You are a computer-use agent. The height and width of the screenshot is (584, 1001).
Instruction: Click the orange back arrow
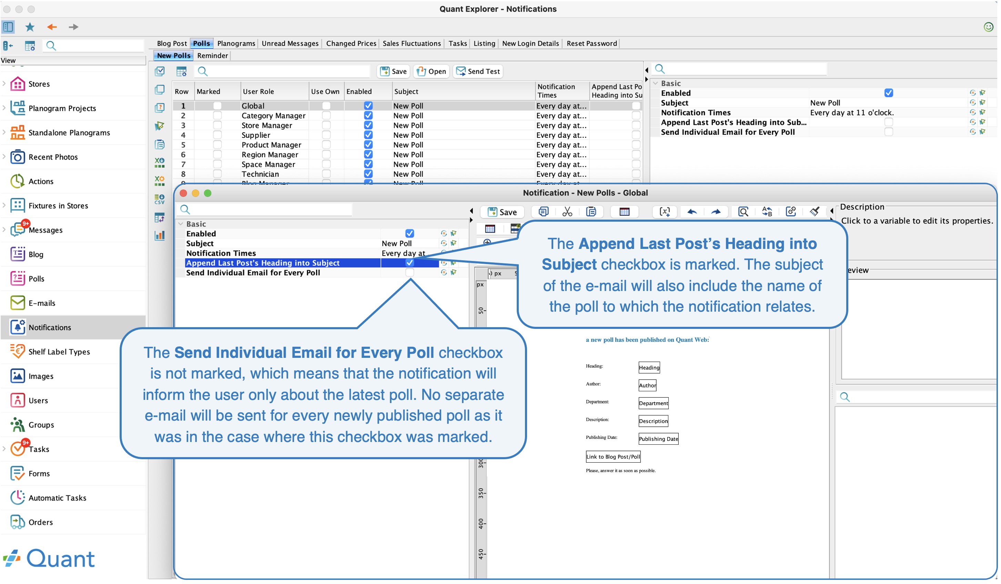(52, 27)
